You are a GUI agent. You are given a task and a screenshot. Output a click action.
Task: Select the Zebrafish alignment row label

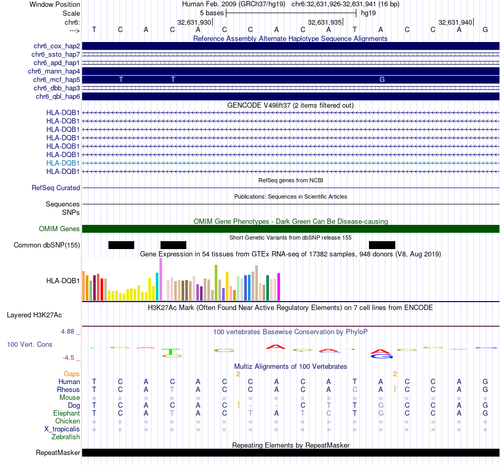(66, 437)
